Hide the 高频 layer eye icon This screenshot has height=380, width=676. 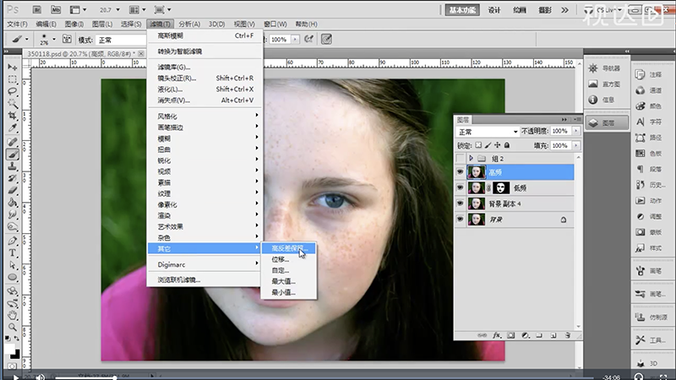pyautogui.click(x=460, y=172)
